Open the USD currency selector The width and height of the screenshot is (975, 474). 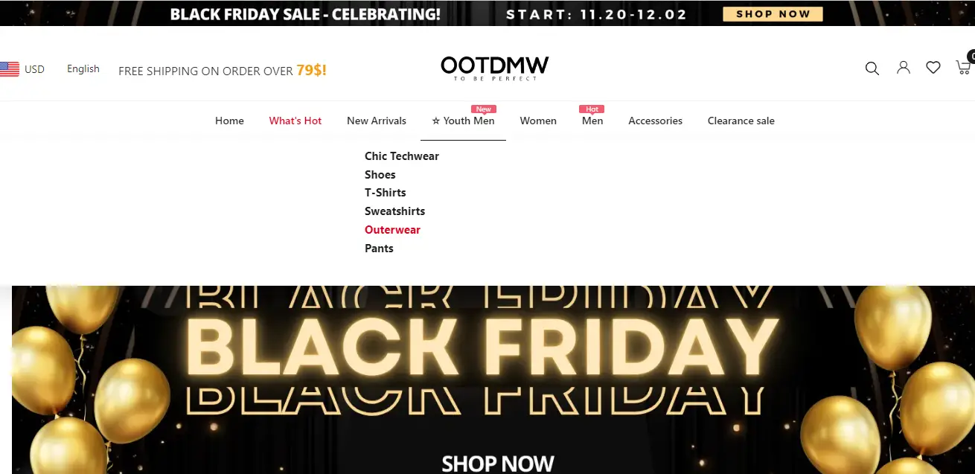(x=34, y=69)
